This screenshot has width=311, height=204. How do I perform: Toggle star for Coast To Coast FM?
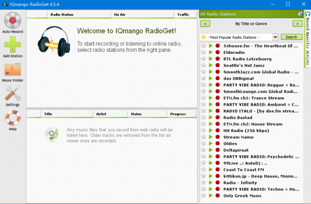(x=204, y=169)
